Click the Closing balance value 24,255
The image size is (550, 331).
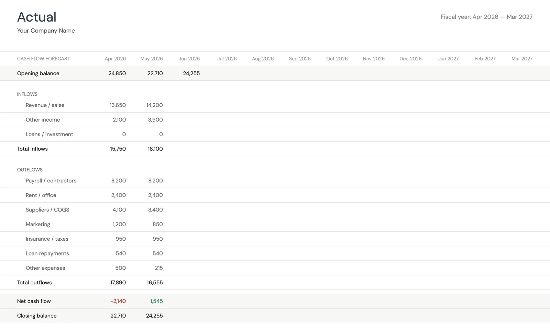click(x=154, y=316)
